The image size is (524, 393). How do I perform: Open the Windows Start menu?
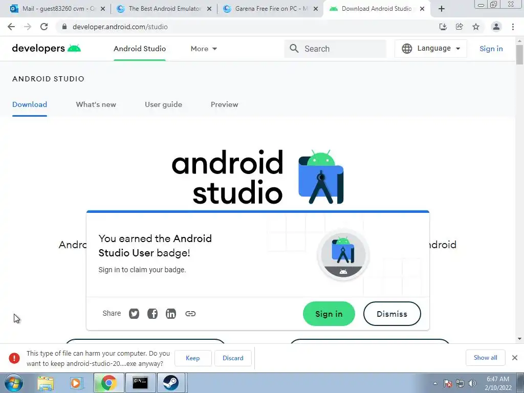[14, 383]
